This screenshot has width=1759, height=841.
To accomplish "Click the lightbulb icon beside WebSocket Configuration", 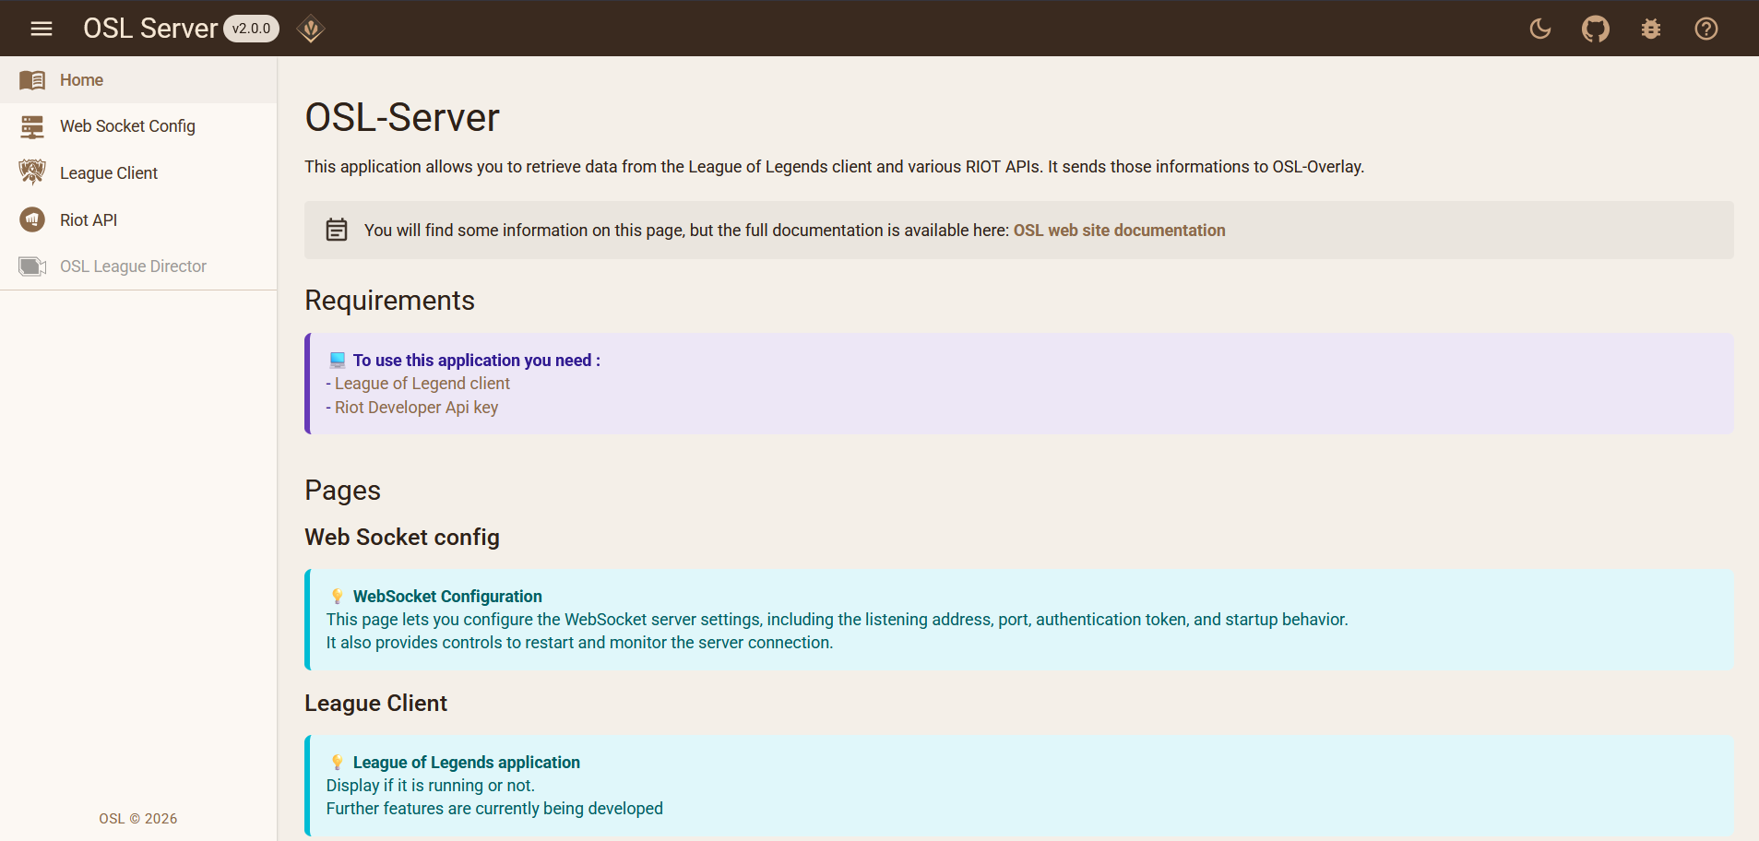I will click(338, 597).
